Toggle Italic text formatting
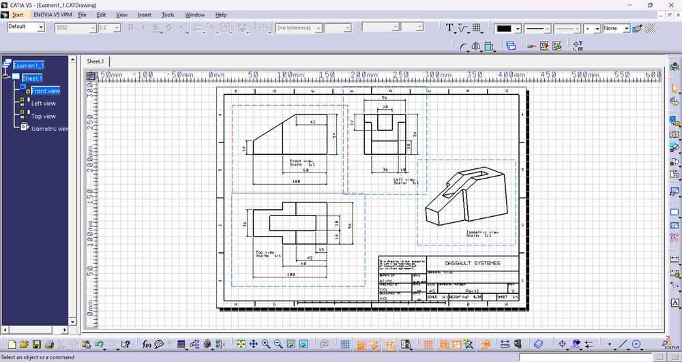 (143, 28)
